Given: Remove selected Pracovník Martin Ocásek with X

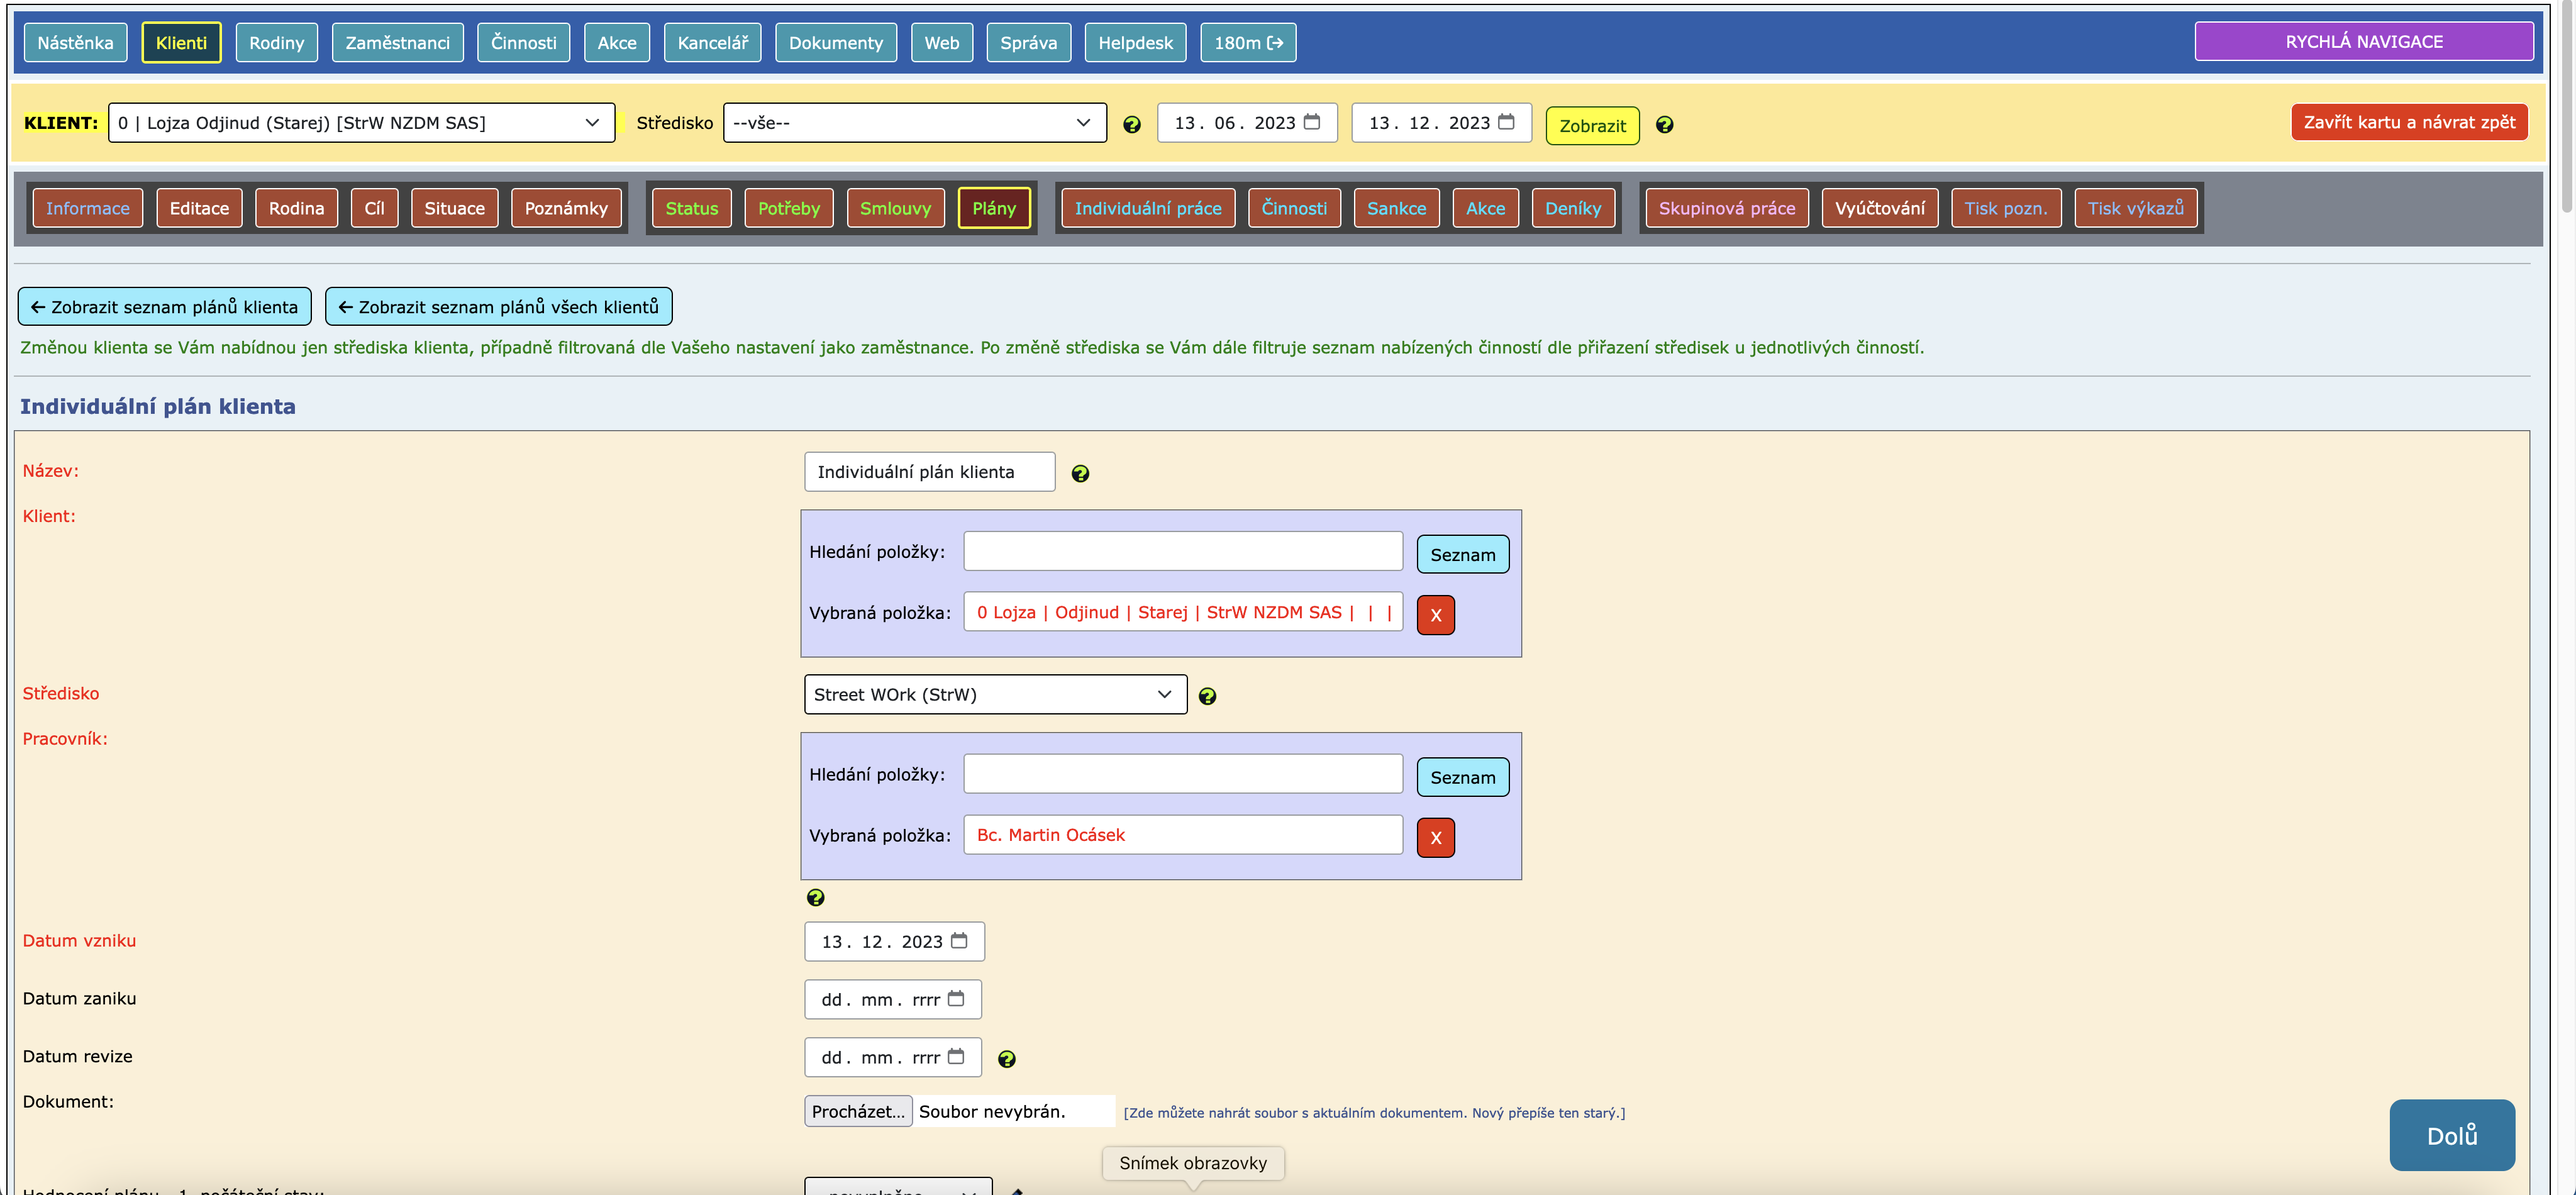Looking at the screenshot, I should coord(1435,838).
